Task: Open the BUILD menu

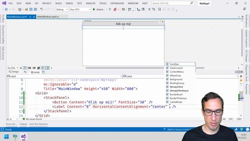Action: coord(58,3)
